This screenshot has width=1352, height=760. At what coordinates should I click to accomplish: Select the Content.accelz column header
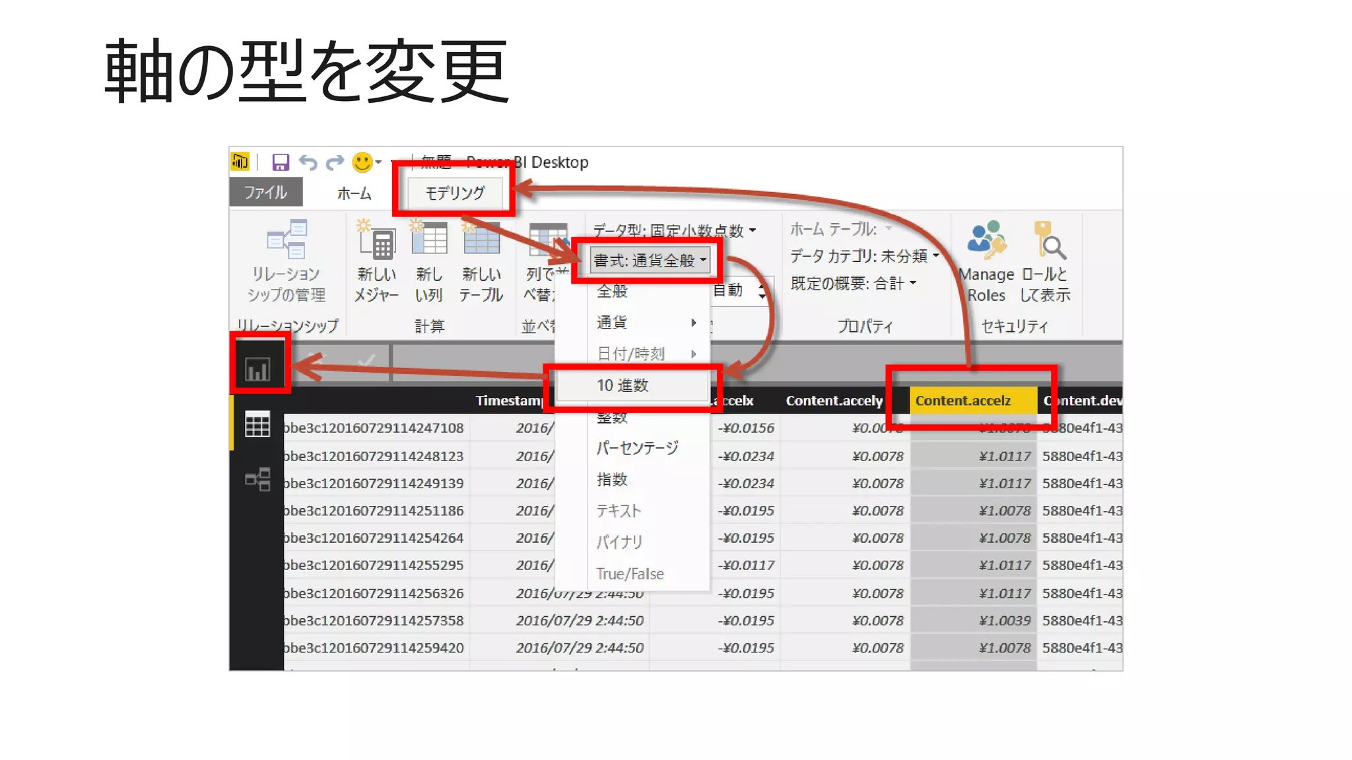(973, 400)
